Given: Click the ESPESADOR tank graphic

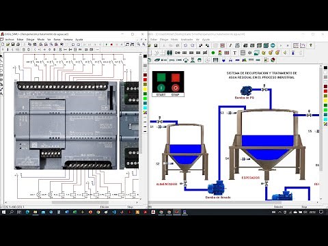Looking at the screenshot, I should (x=268, y=143).
